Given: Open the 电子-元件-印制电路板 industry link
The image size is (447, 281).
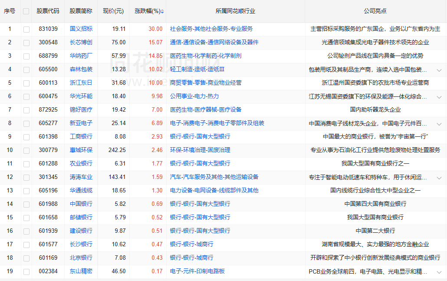Looking at the screenshot, I should (197, 271).
